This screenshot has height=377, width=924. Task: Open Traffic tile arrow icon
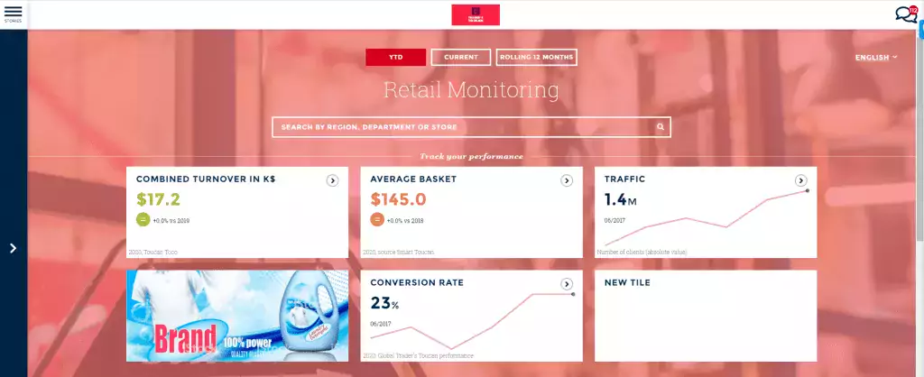click(x=800, y=180)
